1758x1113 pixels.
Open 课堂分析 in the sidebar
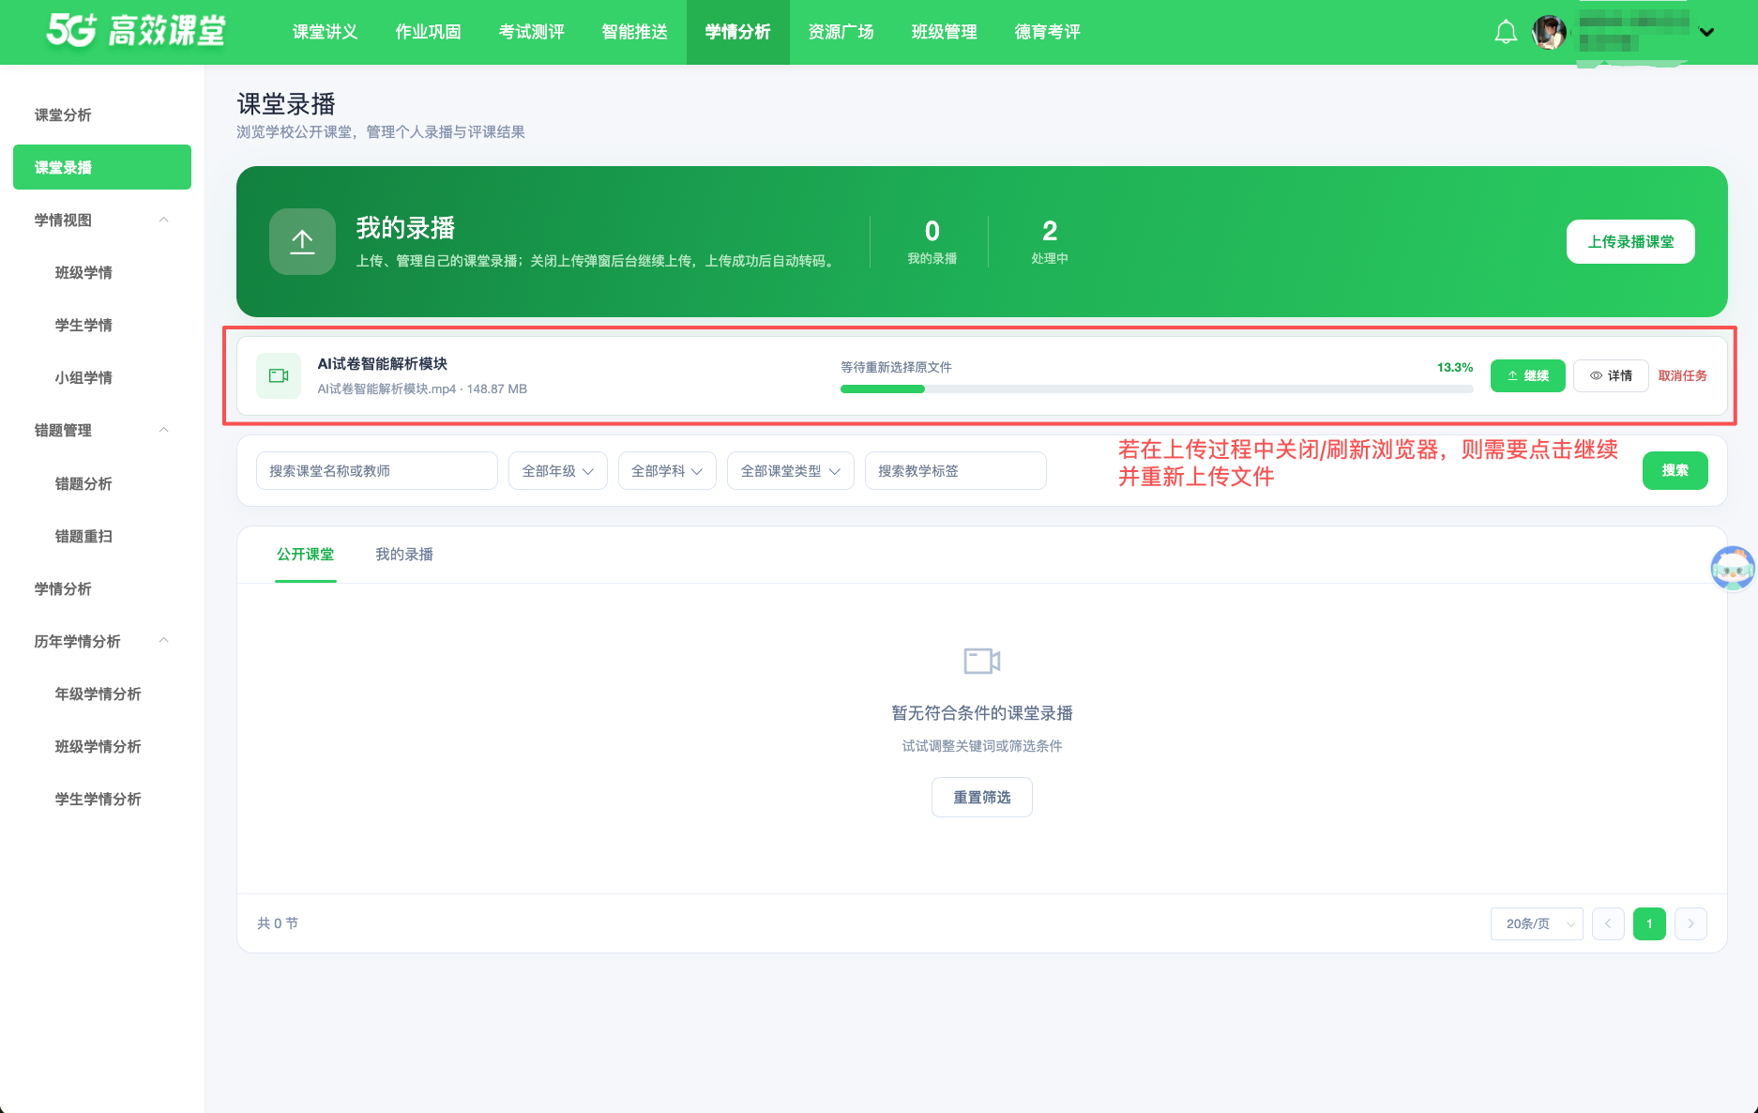coord(102,114)
